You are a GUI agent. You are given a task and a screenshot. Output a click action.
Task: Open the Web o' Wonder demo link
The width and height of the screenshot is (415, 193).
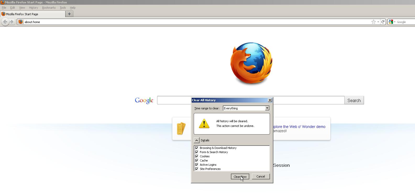tap(299, 127)
